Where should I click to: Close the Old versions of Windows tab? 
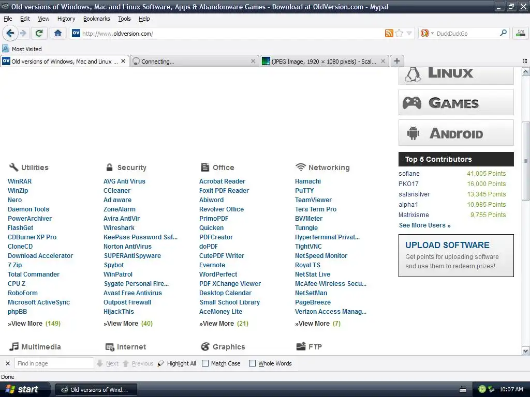tap(123, 61)
